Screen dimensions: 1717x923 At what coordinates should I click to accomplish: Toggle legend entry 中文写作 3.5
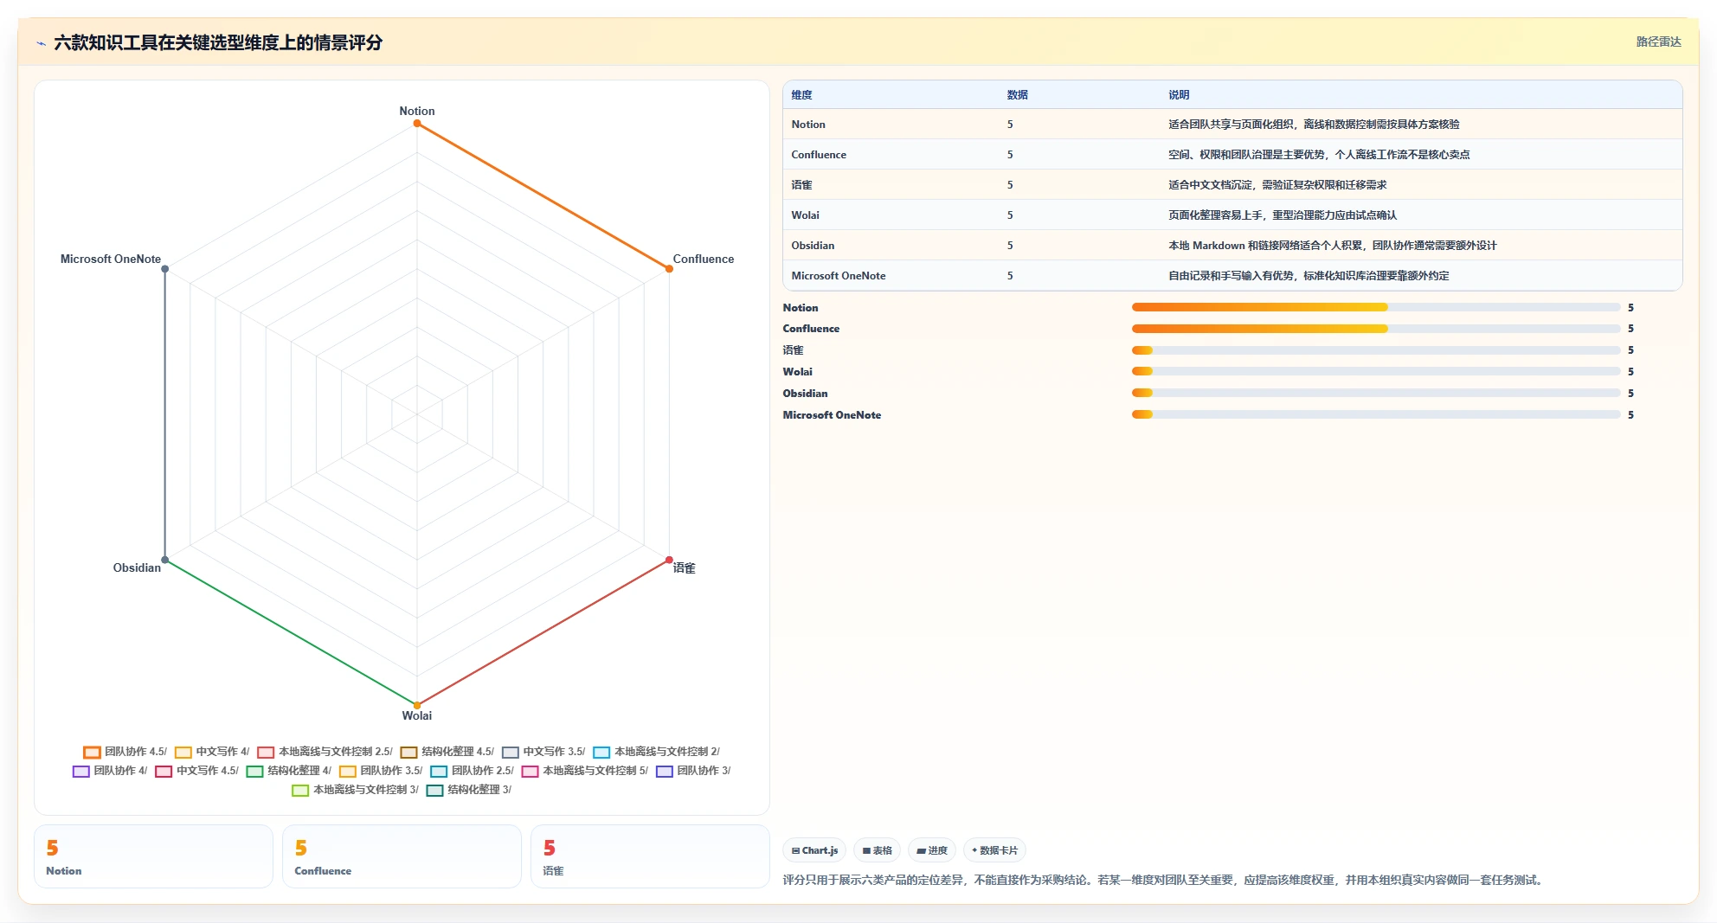543,752
